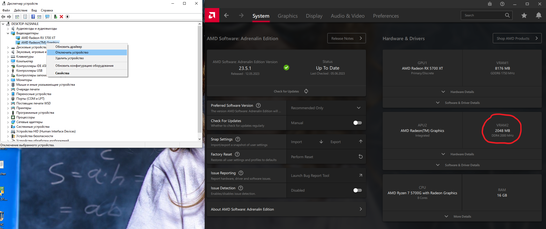Switch to the Display tab
546x229 pixels.
pos(314,16)
